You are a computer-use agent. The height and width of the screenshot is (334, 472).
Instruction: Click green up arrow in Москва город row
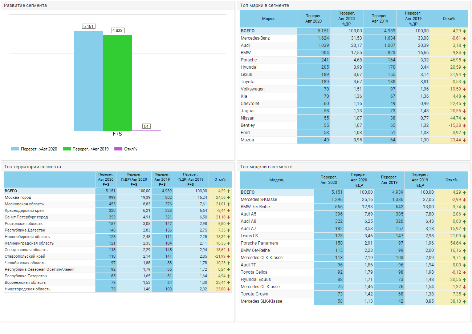[229, 197]
